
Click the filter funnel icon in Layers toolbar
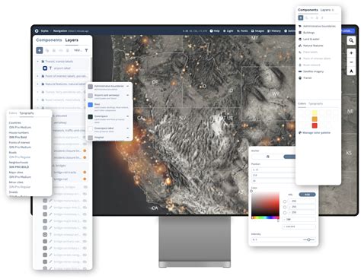pyautogui.click(x=86, y=50)
